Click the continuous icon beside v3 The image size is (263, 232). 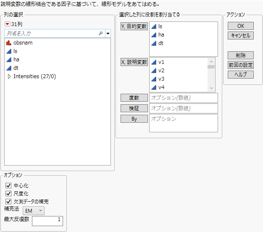coord(154,79)
